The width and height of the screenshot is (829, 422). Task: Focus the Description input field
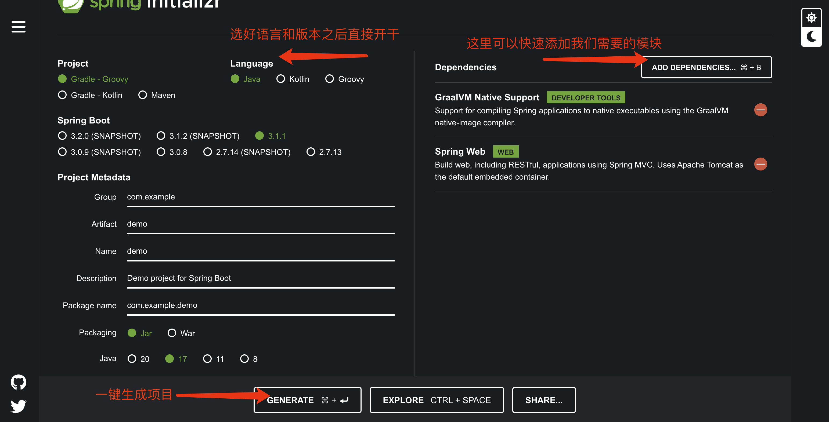click(261, 279)
